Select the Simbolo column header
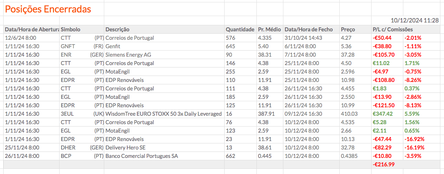Screen dimensions: 444x174 point(70,29)
